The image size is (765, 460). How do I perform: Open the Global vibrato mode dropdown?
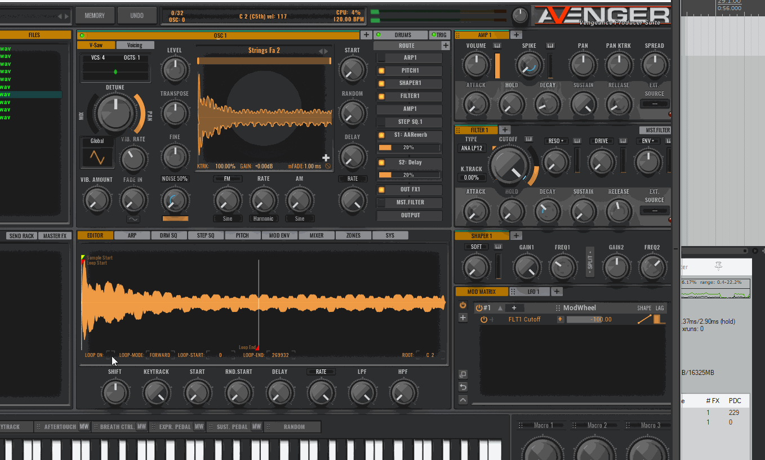tap(97, 141)
